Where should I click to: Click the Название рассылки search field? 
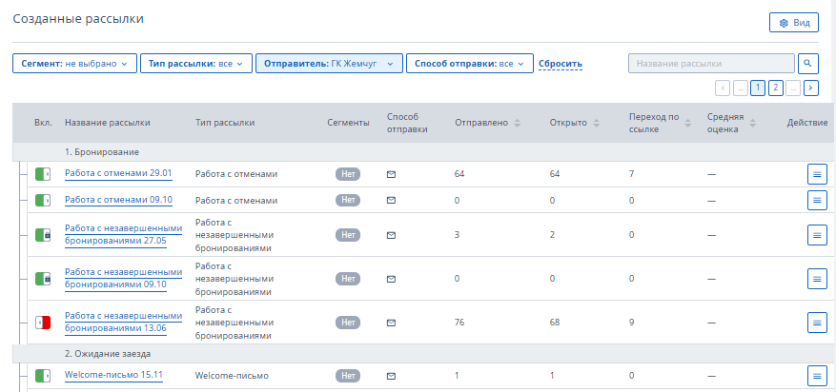[712, 64]
